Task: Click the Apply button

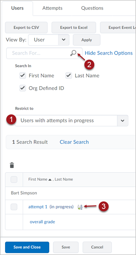Action: (87, 40)
